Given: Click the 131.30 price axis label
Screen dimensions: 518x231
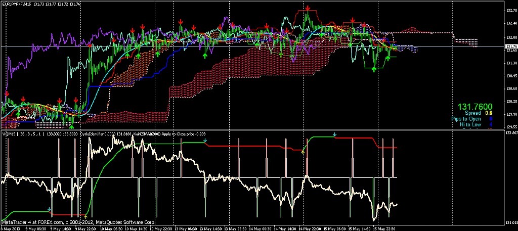Looking at the screenshot, I should (x=511, y=63).
